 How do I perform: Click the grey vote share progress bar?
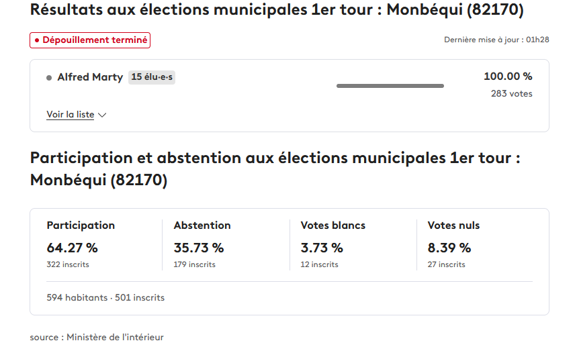coord(390,86)
